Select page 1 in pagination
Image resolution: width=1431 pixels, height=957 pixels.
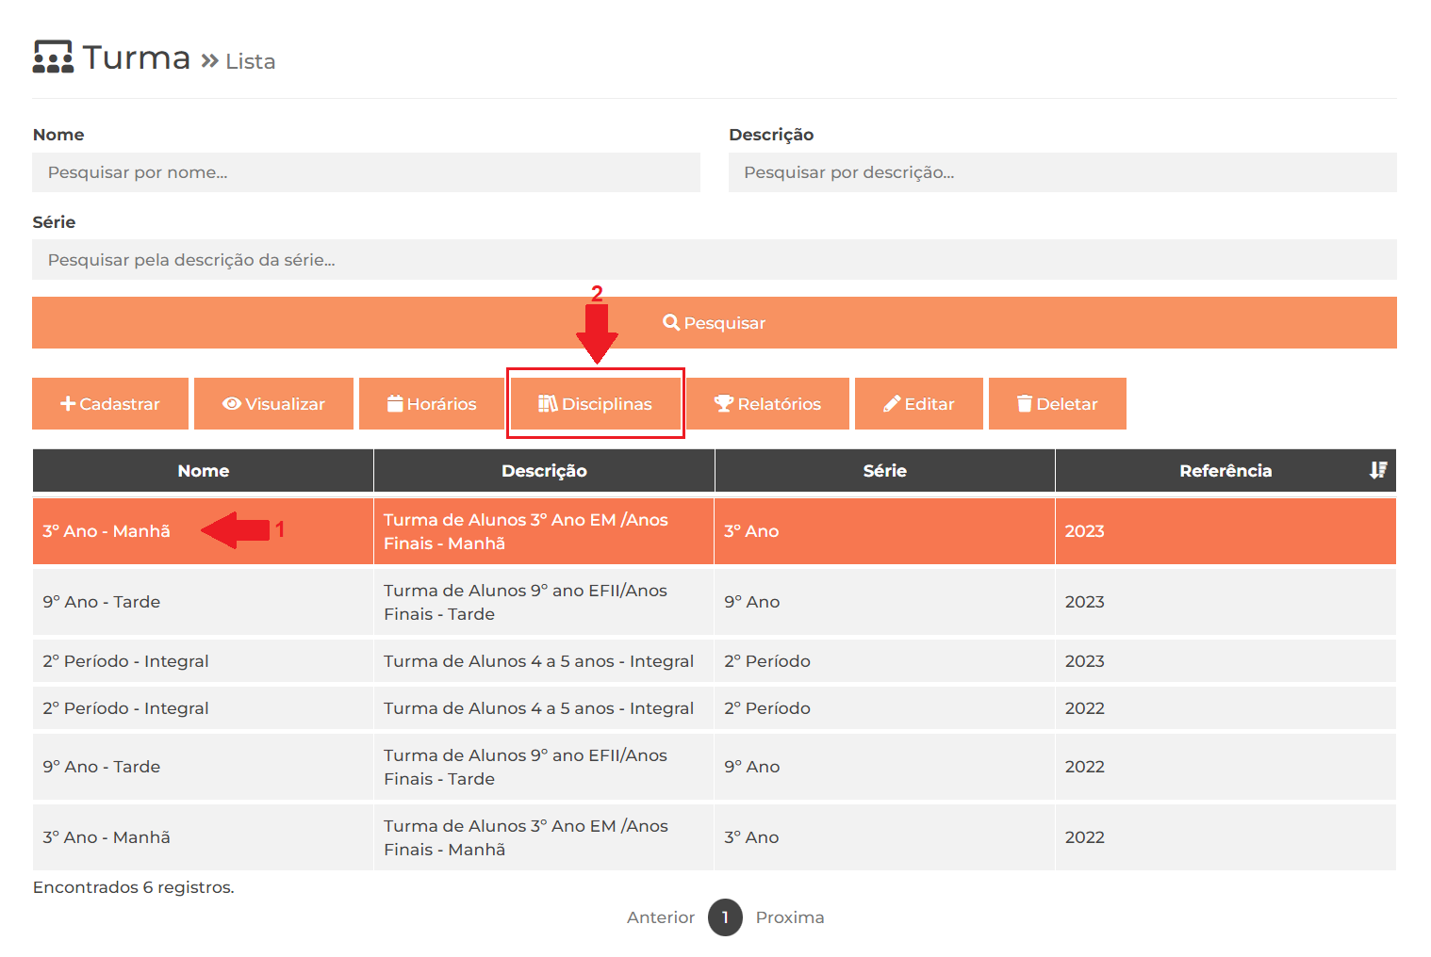click(x=725, y=917)
